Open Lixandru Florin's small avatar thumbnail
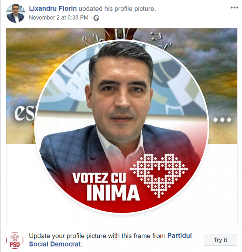 16,13
